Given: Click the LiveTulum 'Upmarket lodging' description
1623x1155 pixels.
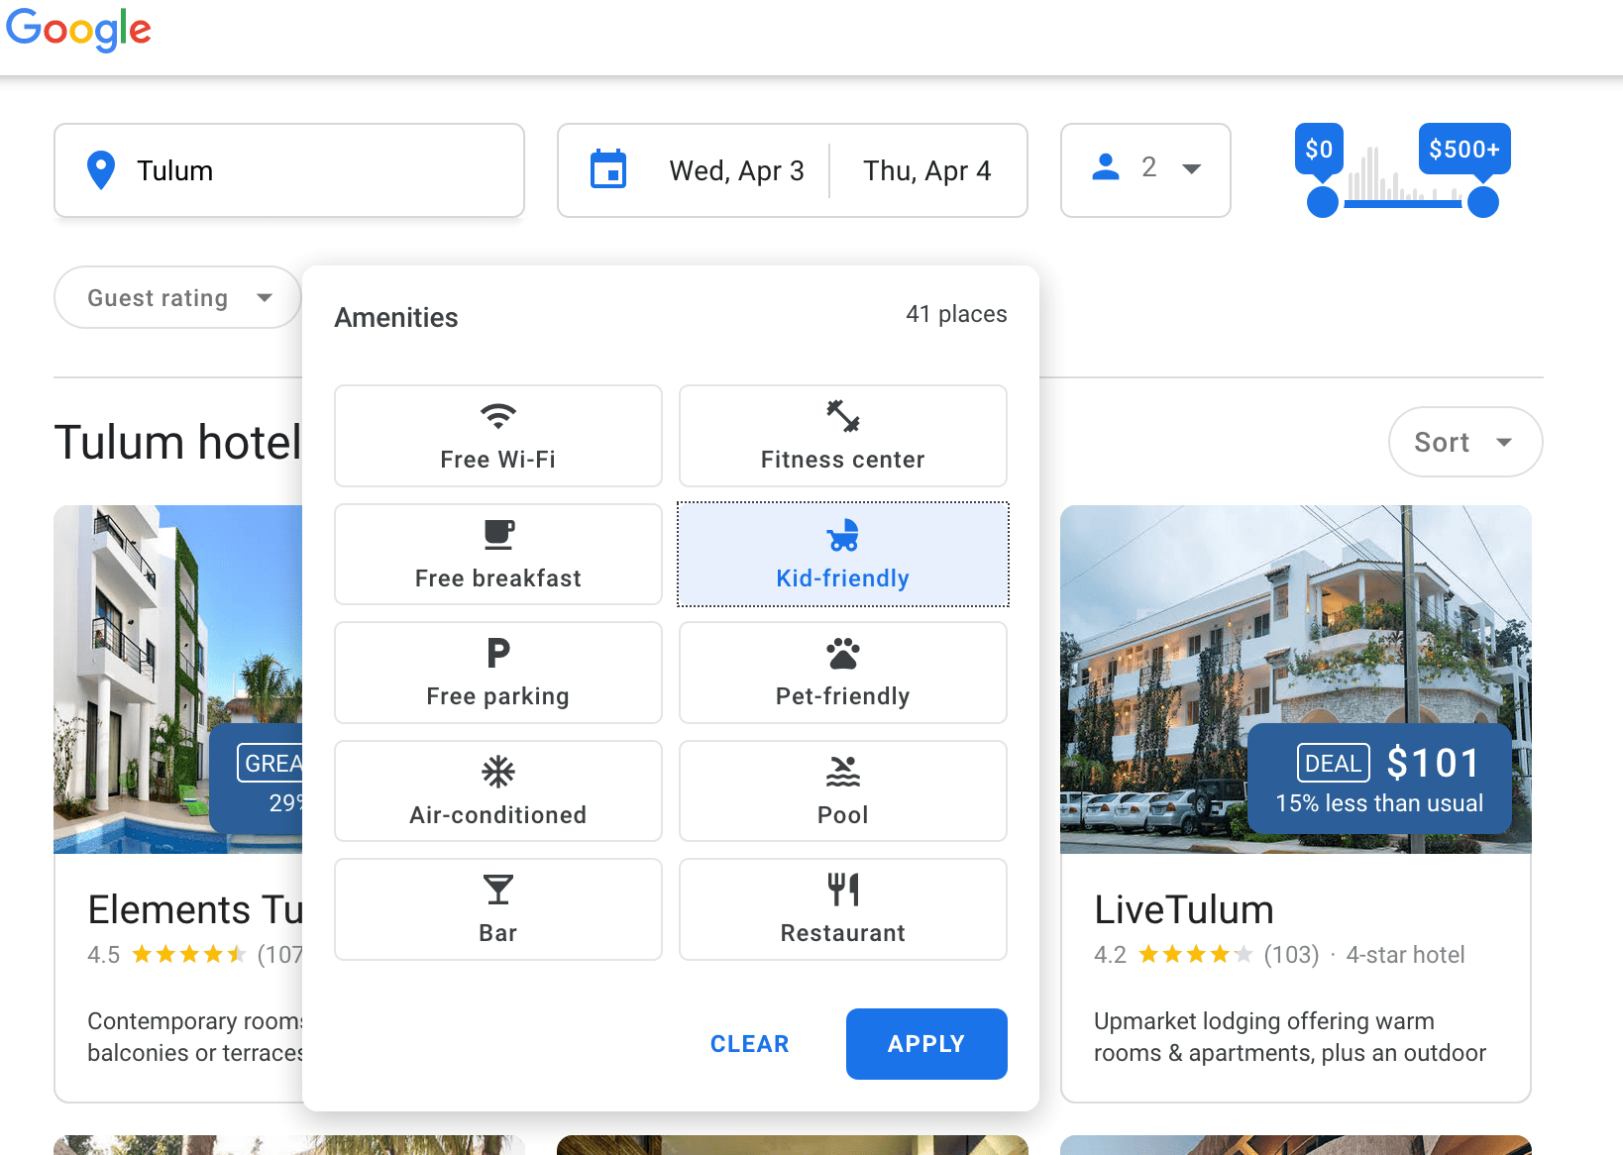Looking at the screenshot, I should click(1289, 1037).
